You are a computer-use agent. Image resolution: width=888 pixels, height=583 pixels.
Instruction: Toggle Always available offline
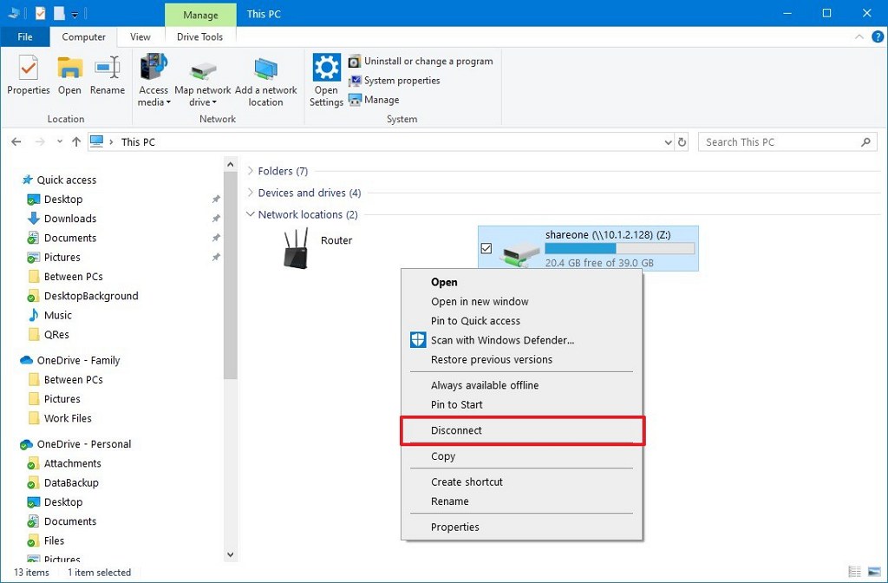tap(485, 384)
